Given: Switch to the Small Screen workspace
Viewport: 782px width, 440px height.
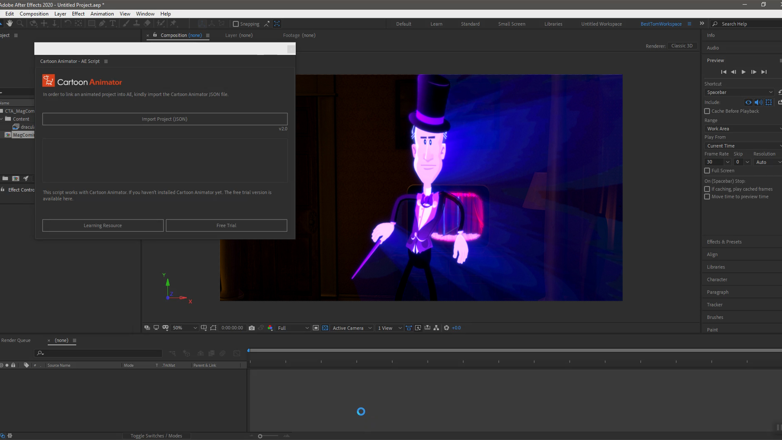Looking at the screenshot, I should [x=512, y=24].
